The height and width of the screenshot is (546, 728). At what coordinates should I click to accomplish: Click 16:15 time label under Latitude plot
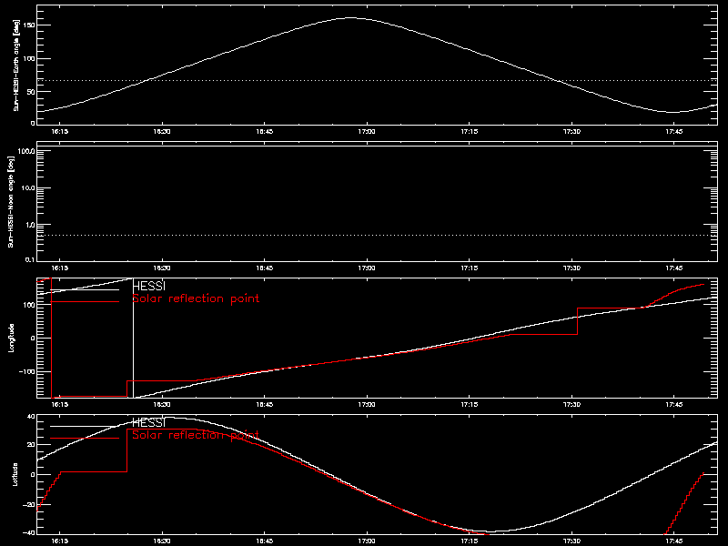tap(59, 541)
